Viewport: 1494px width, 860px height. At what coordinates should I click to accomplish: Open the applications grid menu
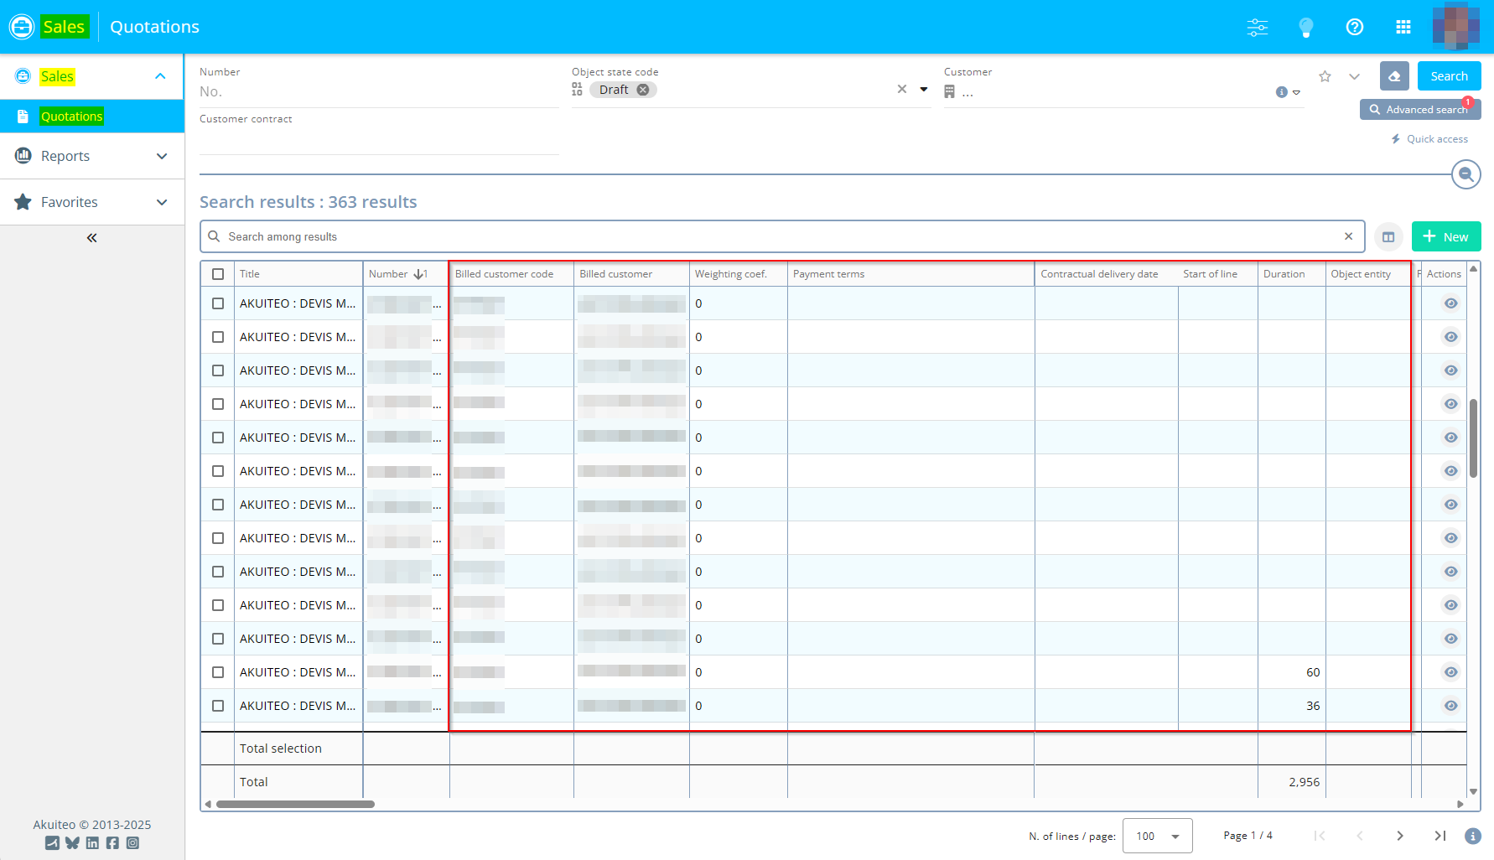(x=1403, y=27)
